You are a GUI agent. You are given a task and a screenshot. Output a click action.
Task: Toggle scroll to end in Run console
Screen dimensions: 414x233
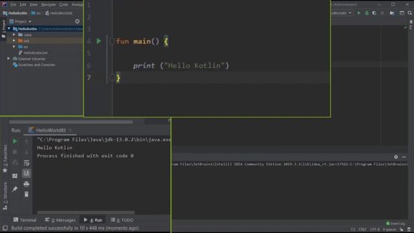click(x=27, y=173)
